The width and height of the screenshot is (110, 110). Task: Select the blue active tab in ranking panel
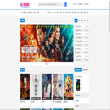[x=76, y=20]
